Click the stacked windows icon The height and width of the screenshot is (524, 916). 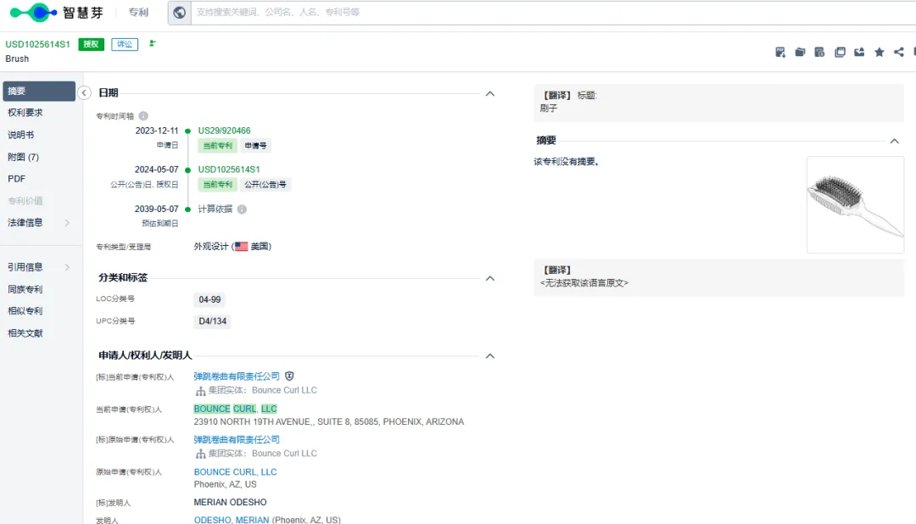[x=840, y=53]
